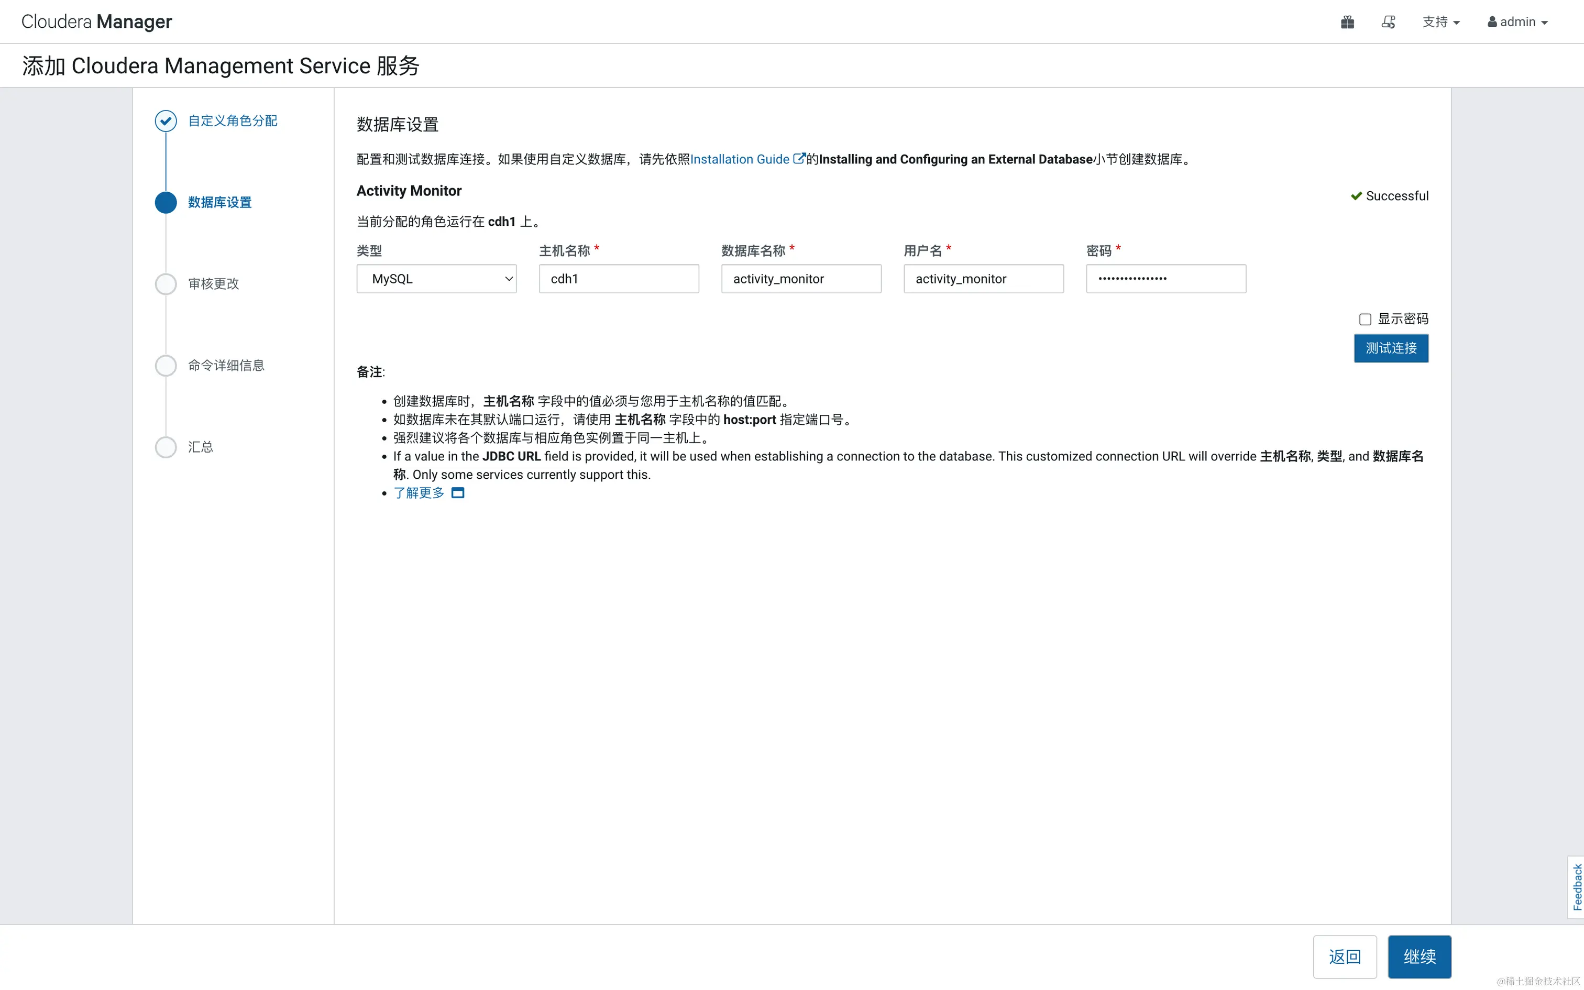Click the 测试连接 button
The height and width of the screenshot is (990, 1584).
(1391, 348)
